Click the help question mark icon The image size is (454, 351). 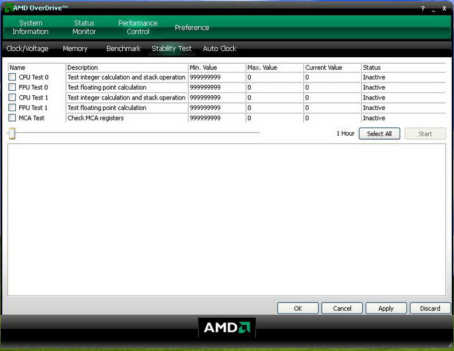click(422, 9)
